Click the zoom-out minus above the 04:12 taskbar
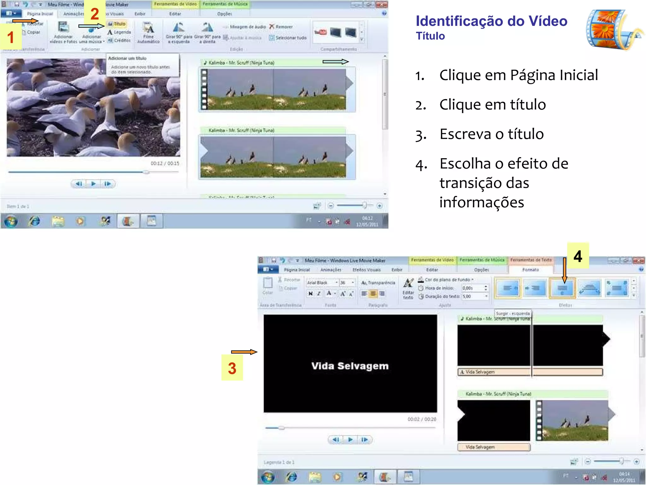 click(x=331, y=206)
